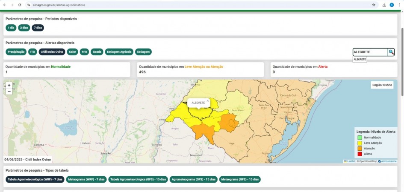Reload the browser page
This screenshot has width=404, height=192.
point(20,5)
